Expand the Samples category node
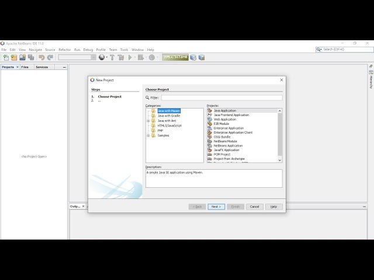 pyautogui.click(x=148, y=135)
